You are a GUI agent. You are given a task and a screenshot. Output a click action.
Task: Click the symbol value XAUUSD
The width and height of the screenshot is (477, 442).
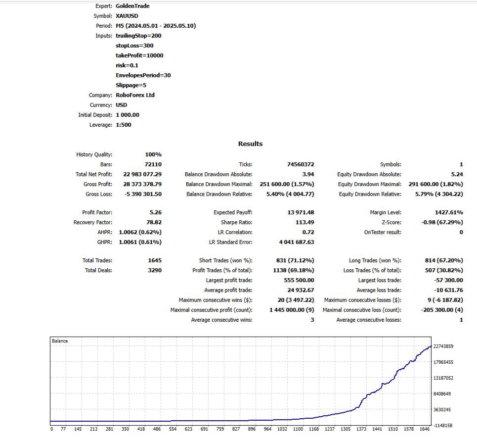(127, 16)
